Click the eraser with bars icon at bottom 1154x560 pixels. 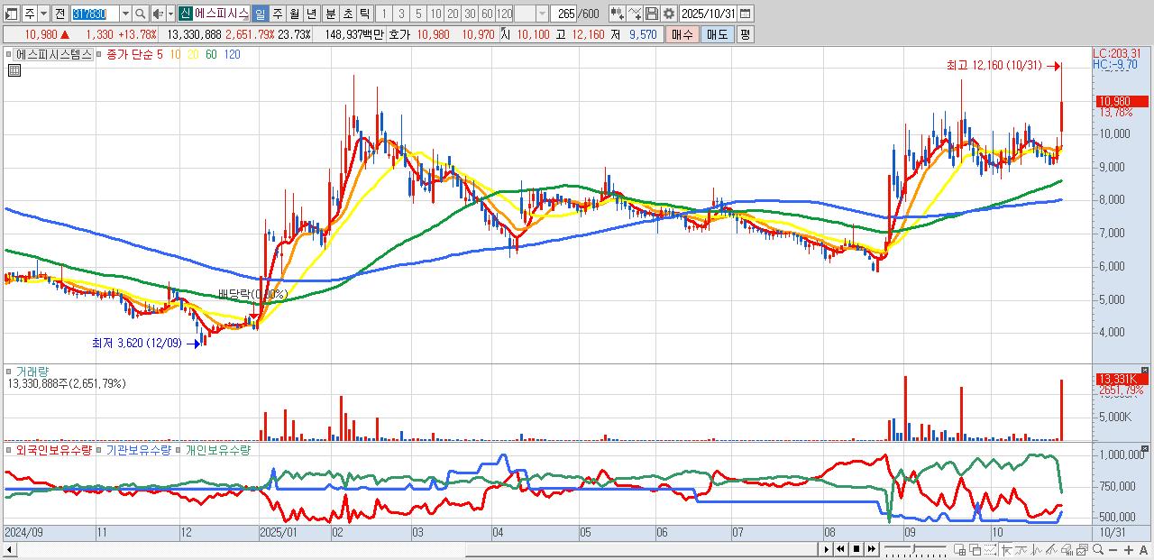[1067, 549]
